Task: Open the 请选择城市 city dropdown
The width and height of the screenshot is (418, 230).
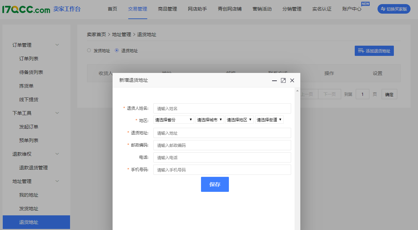Action: click(210, 120)
